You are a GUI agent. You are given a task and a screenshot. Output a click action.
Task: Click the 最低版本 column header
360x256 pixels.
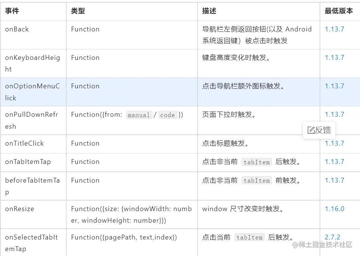point(339,11)
